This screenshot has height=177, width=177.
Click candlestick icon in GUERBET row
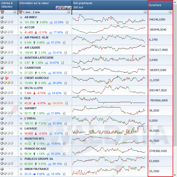pos(21,113)
